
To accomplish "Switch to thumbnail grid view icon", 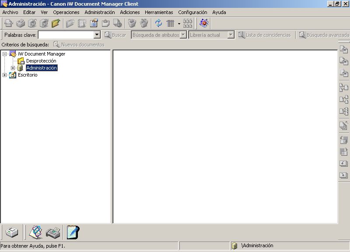I will pos(188,23).
